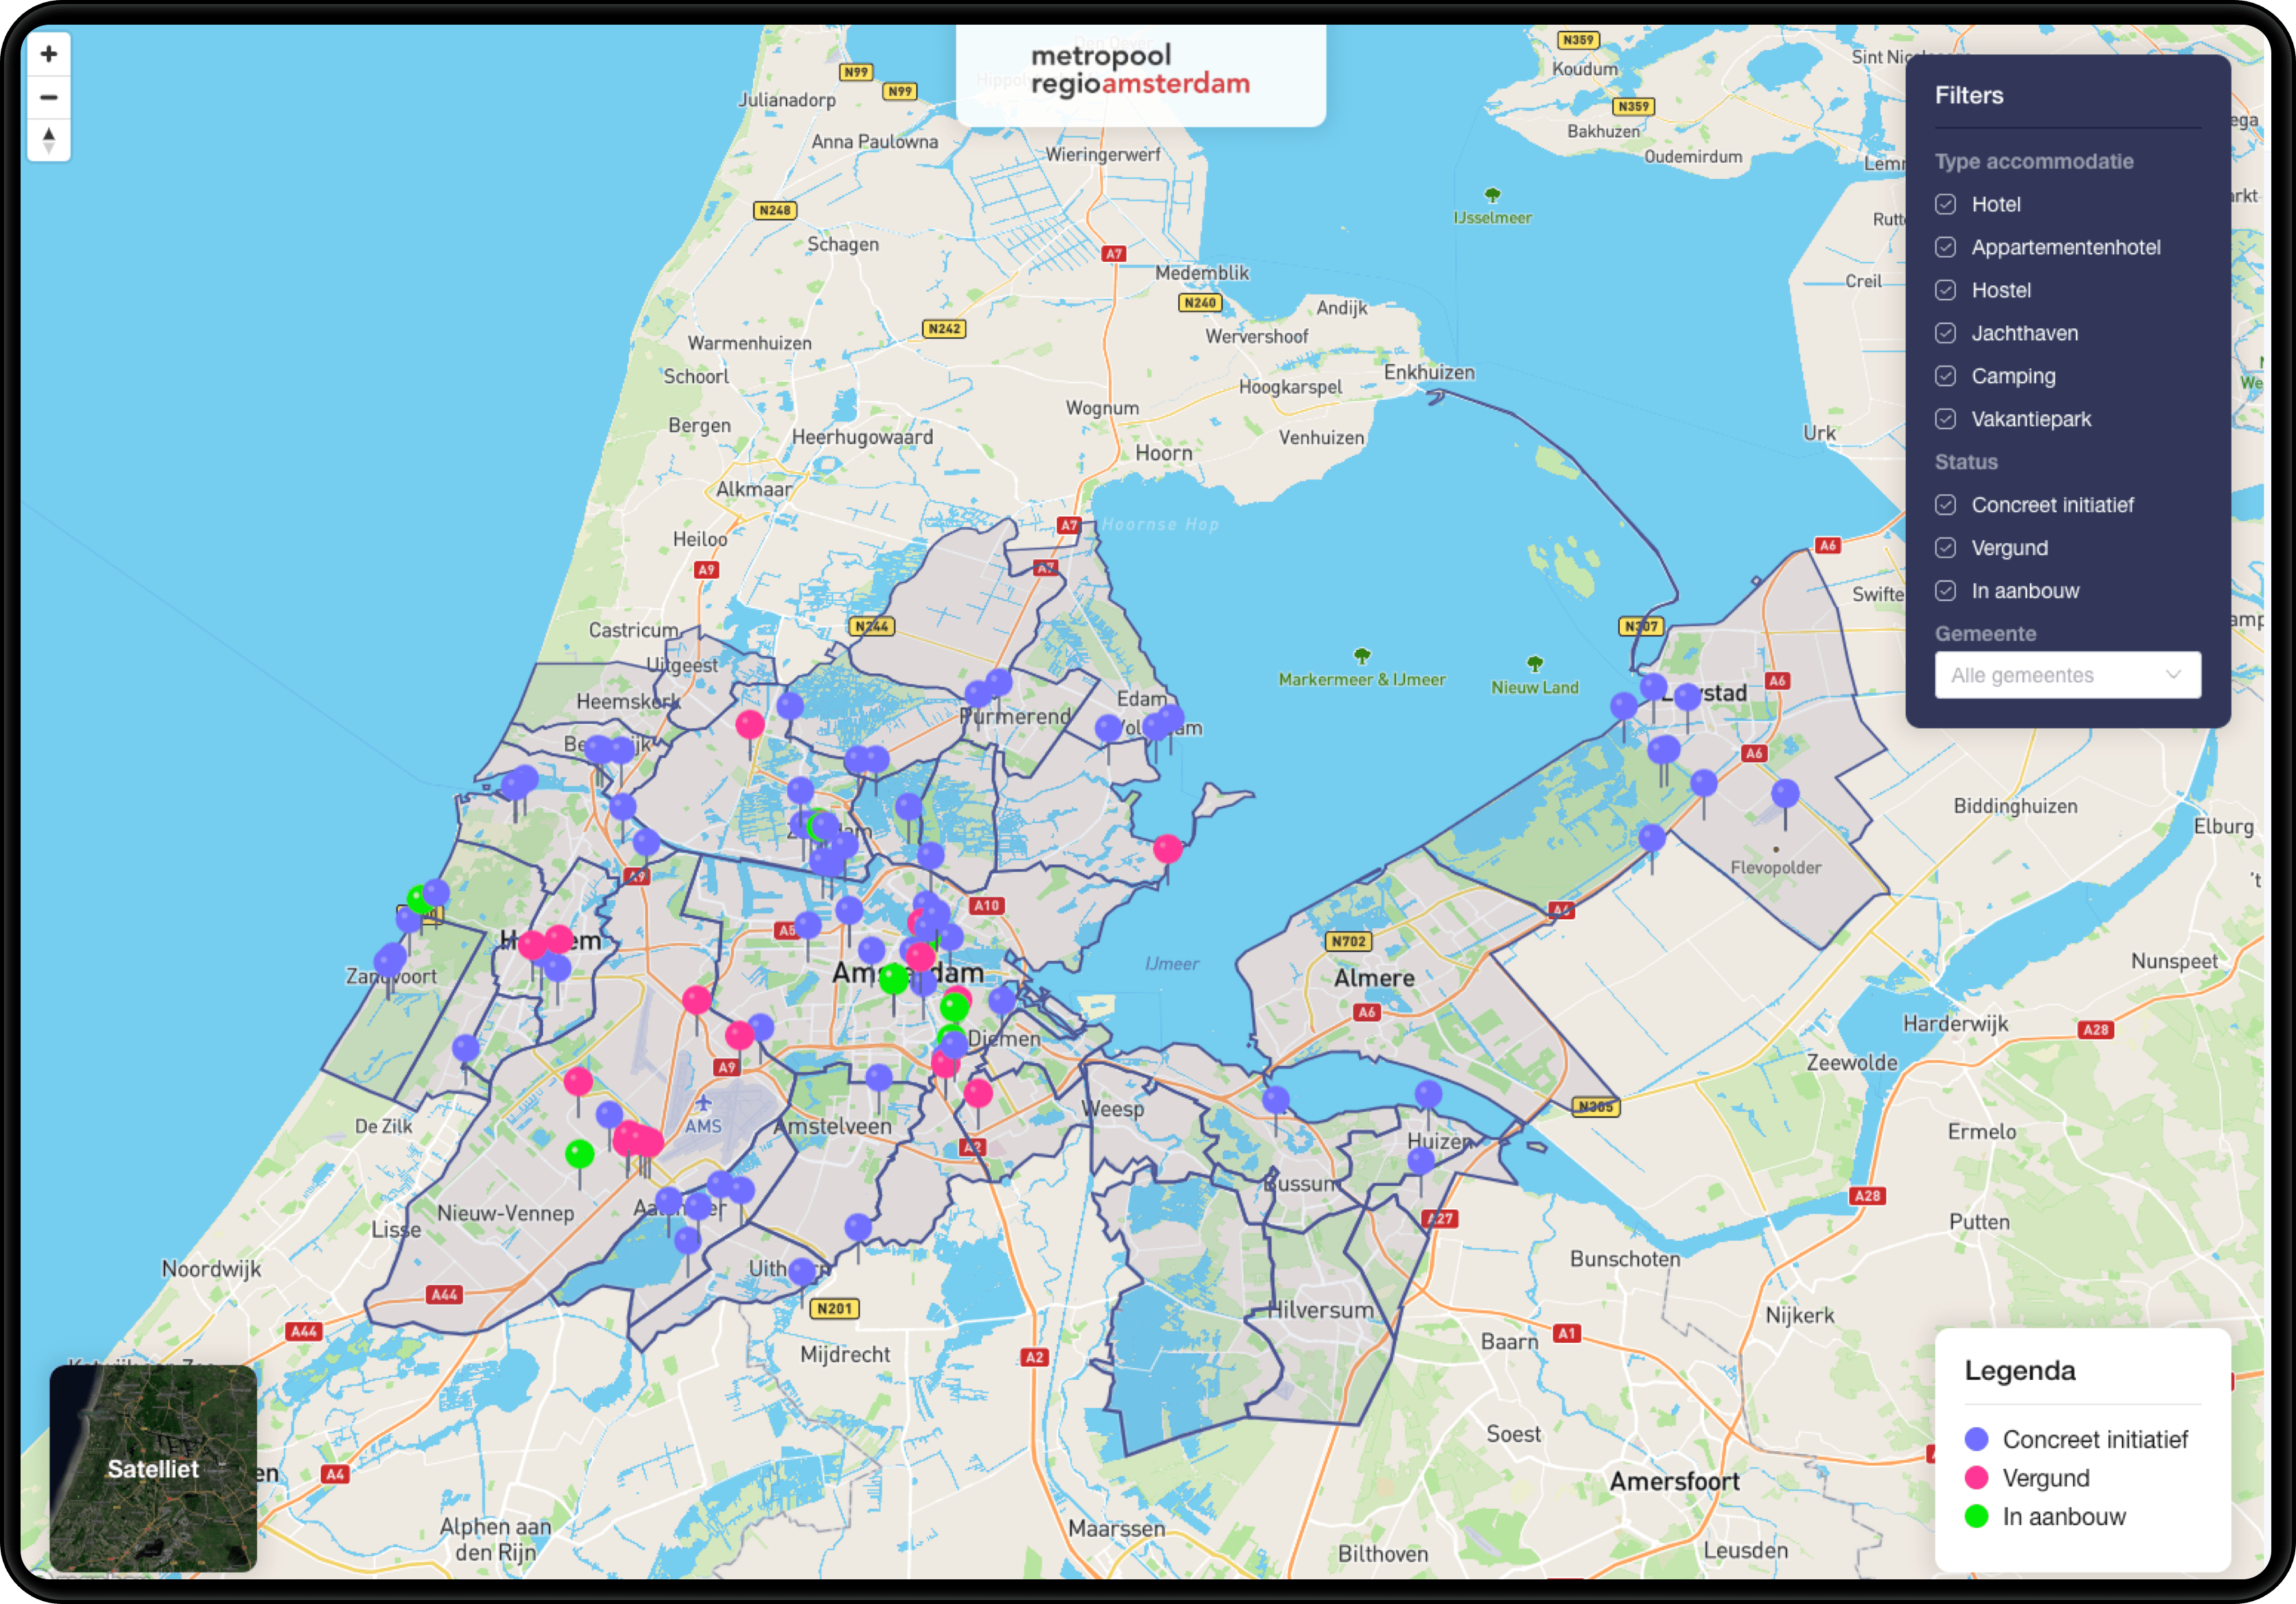Click the Type accommodatie section label
Screen dimensions: 2296x1604
pos(2034,161)
